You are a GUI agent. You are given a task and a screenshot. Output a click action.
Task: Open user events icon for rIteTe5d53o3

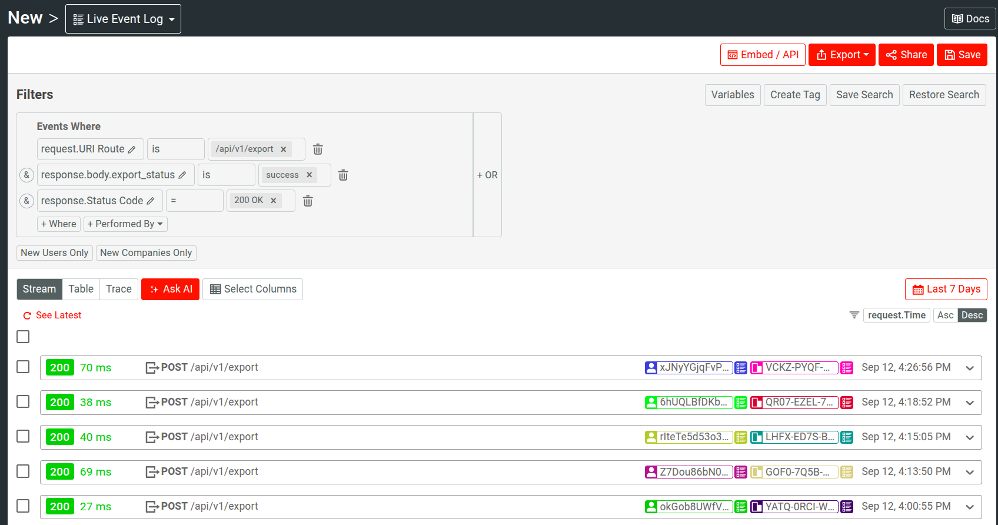pyautogui.click(x=741, y=437)
